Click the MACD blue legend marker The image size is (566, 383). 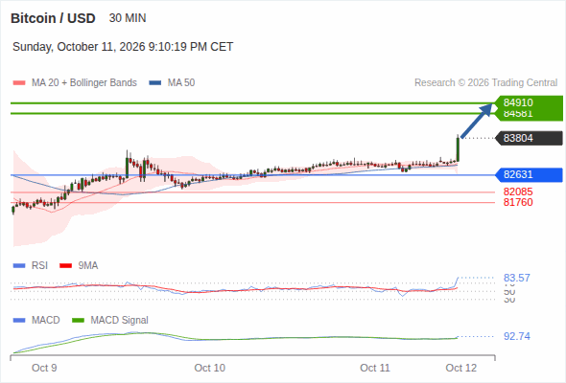point(19,321)
